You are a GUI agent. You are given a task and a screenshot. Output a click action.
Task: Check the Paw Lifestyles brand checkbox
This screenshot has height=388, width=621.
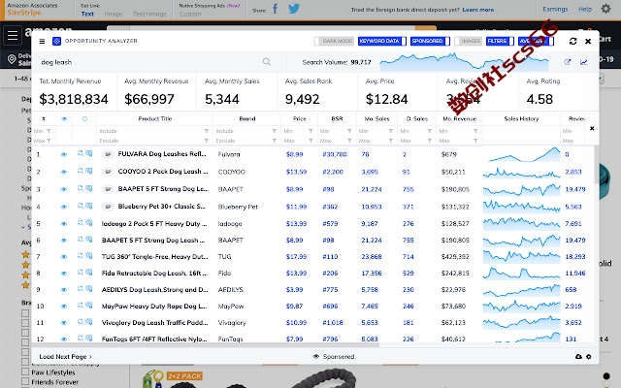click(x=25, y=372)
